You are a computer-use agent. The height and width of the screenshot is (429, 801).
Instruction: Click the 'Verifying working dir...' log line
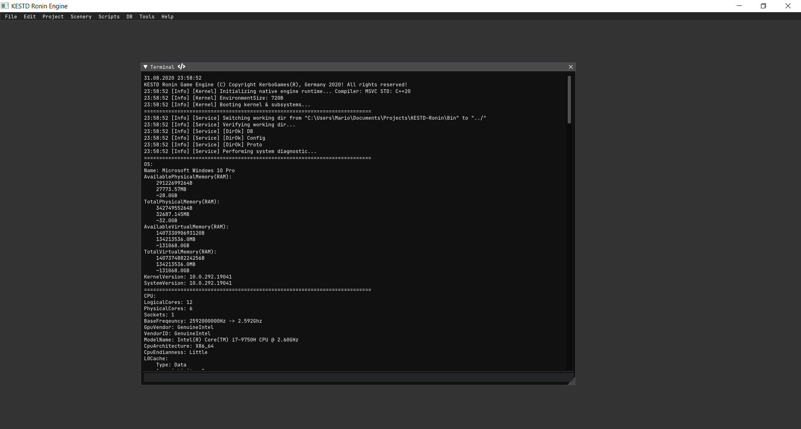point(220,125)
